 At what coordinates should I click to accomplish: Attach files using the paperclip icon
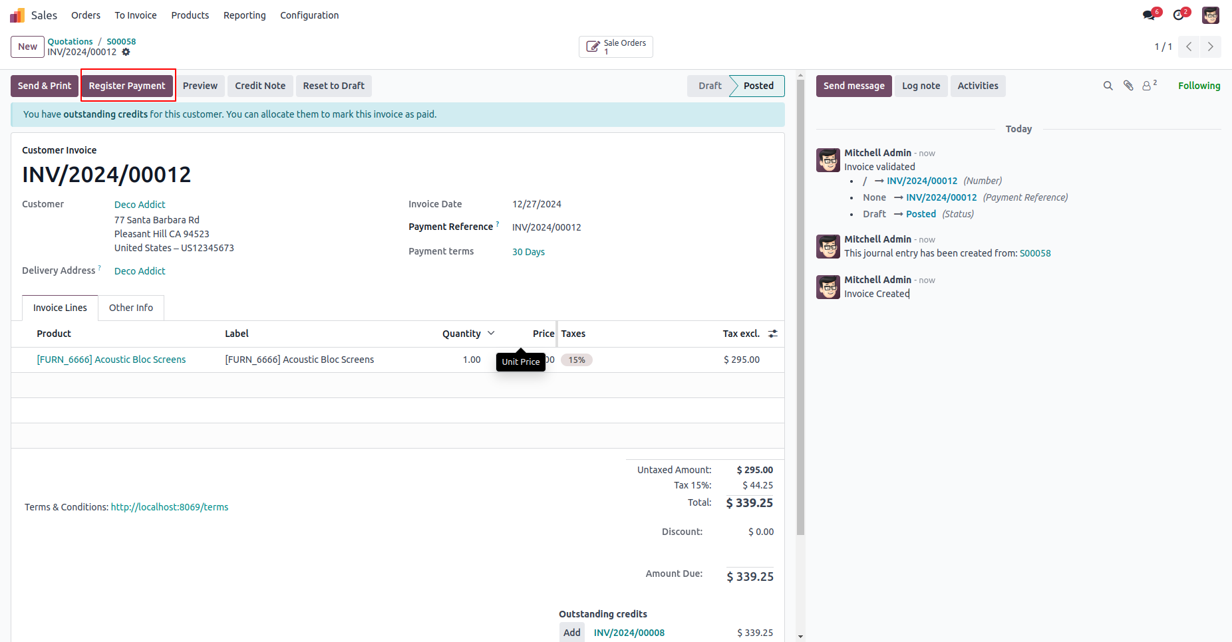pos(1128,86)
